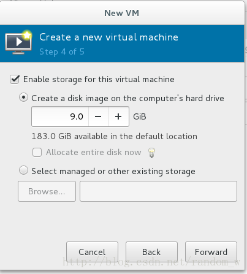Click the '183.0 GiB available' info text
Viewport: 247px width, 274px height.
(115, 136)
